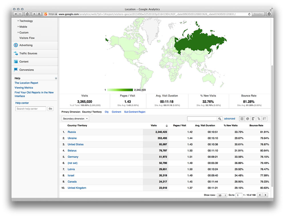The width and height of the screenshot is (285, 217).
Task: Open Safari Reader button
Action: (258, 14)
